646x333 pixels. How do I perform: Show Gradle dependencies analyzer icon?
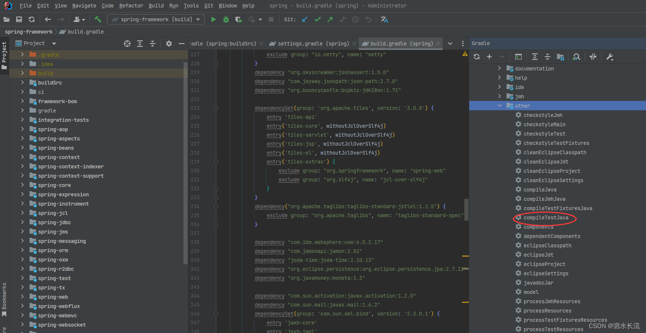tap(577, 57)
